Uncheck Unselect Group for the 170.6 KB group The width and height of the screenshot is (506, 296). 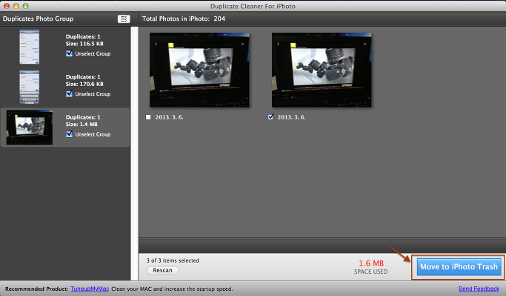[69, 93]
